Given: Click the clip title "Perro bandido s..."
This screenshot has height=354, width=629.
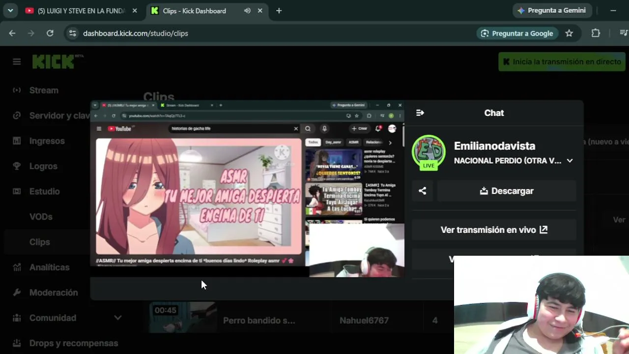Looking at the screenshot, I should point(259,321).
